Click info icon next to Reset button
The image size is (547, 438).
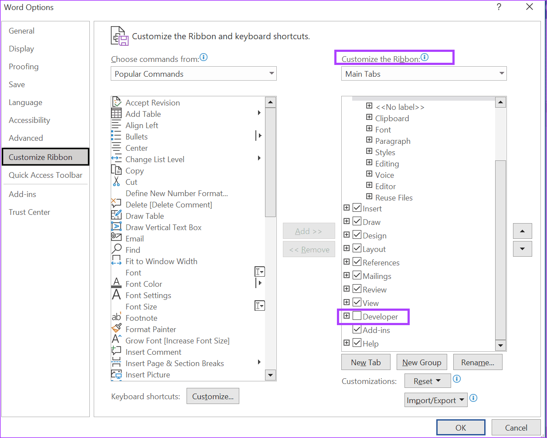pyautogui.click(x=456, y=379)
